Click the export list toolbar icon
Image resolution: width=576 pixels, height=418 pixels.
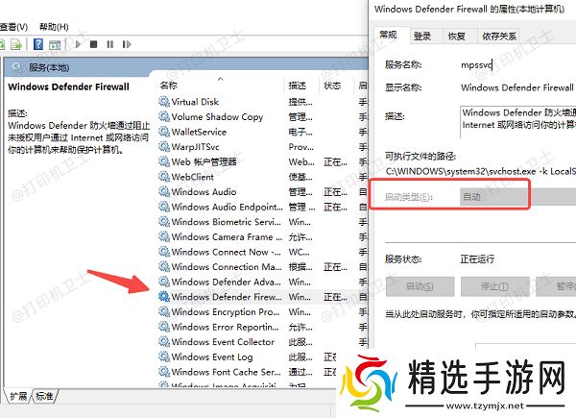pyautogui.click(x=16, y=45)
